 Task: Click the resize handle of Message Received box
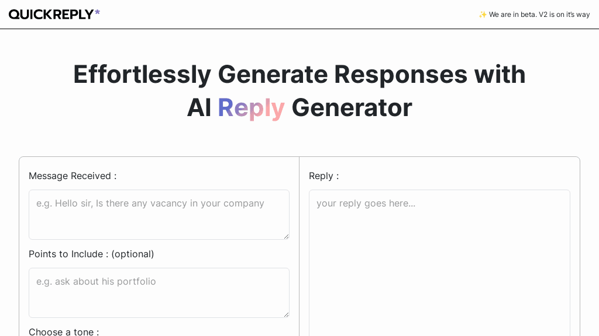(x=287, y=237)
